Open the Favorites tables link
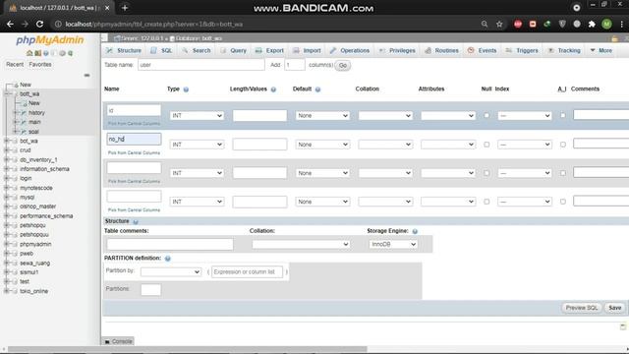 pyautogui.click(x=40, y=64)
